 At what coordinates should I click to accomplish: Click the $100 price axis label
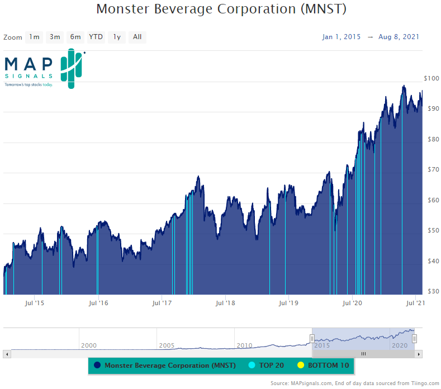click(x=431, y=78)
